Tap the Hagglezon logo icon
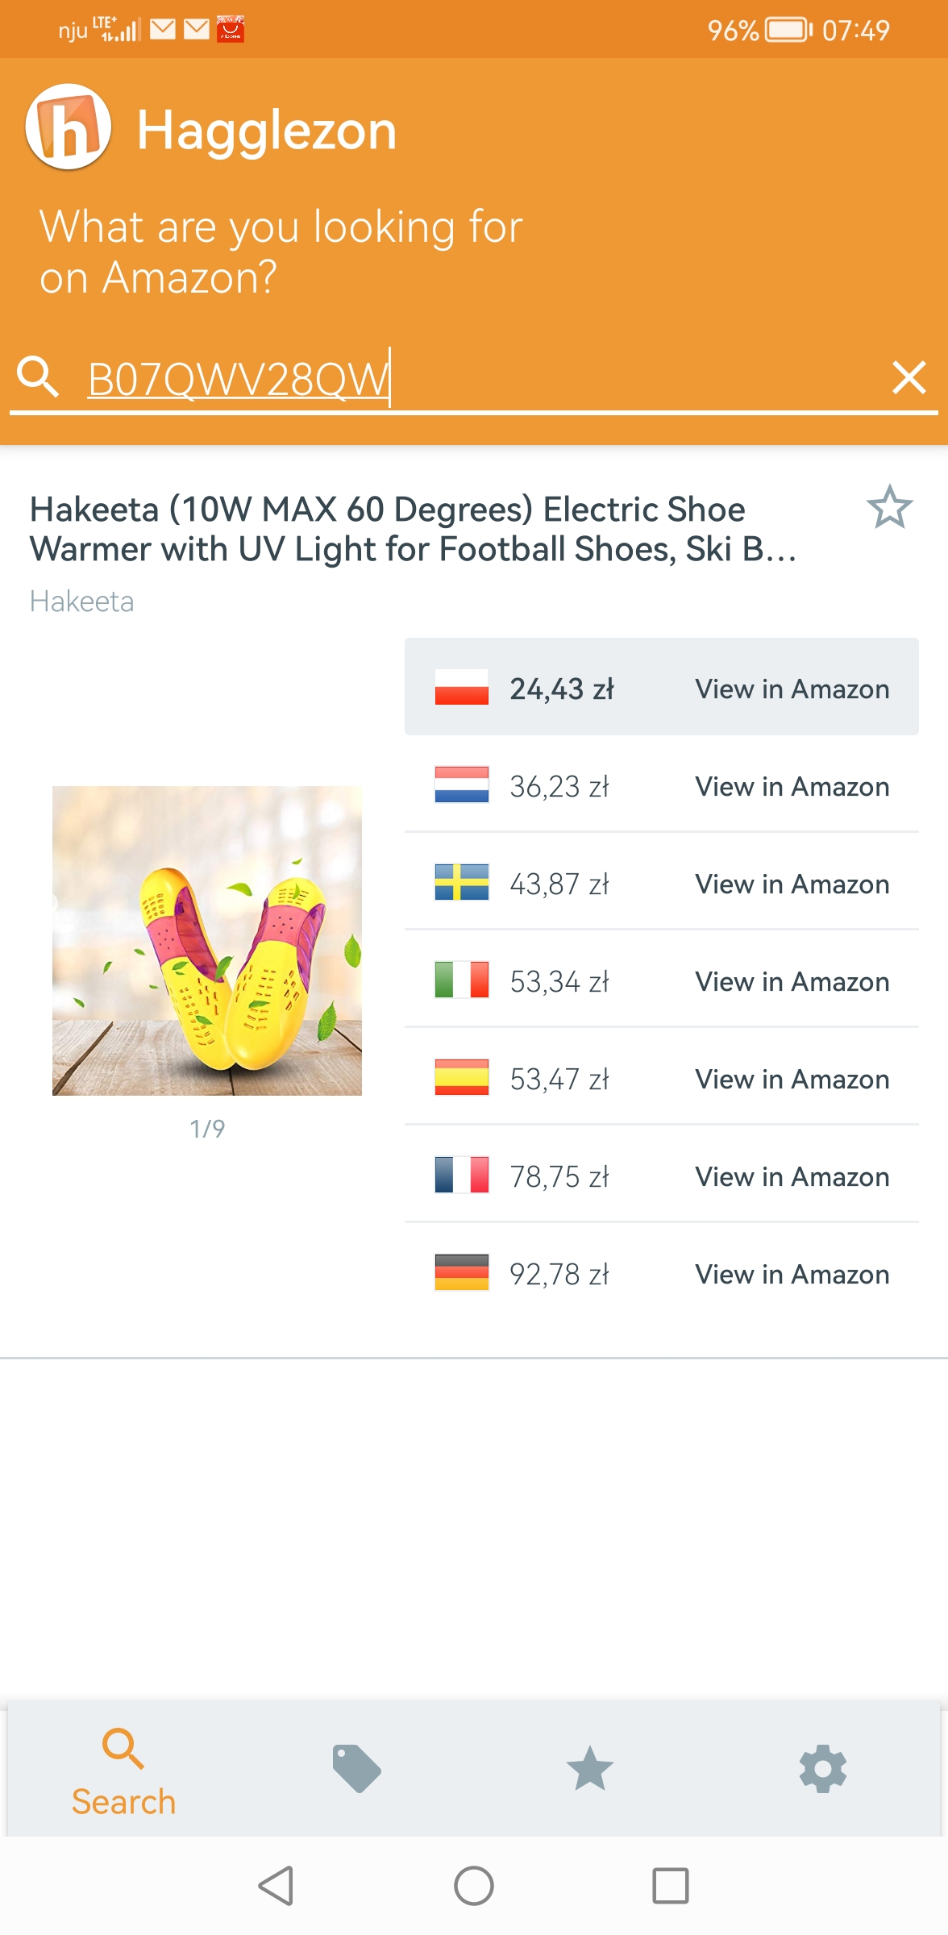948x1935 pixels. tap(69, 127)
